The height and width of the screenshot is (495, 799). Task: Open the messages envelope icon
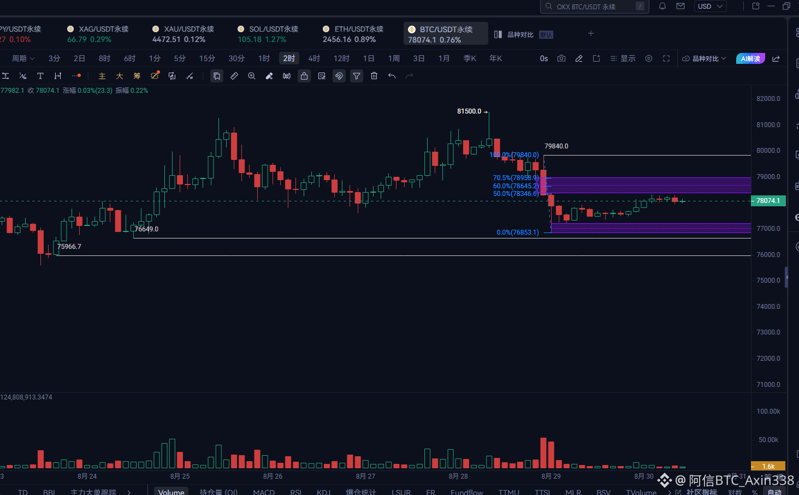pos(680,6)
